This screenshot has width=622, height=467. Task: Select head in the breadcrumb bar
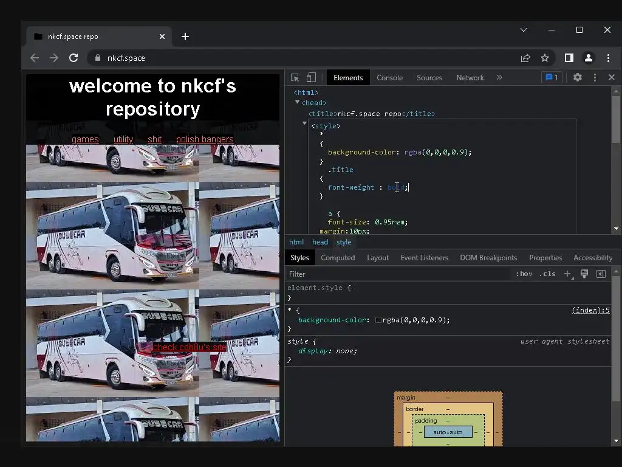(320, 242)
